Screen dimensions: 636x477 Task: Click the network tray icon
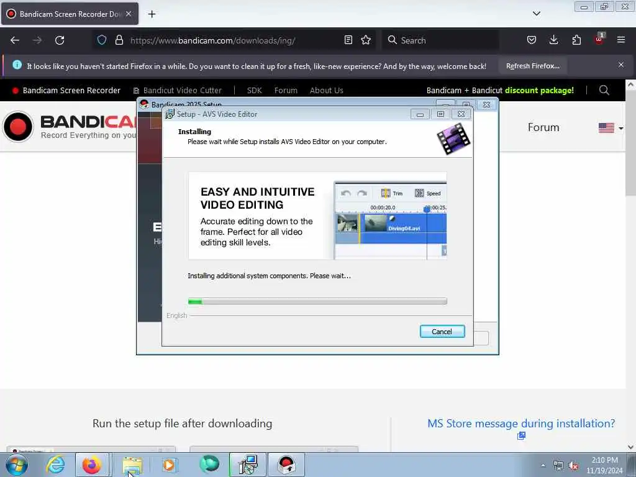[x=558, y=466]
